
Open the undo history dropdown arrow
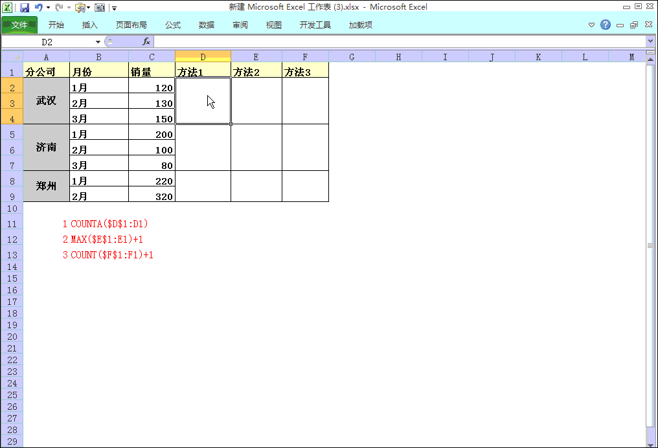coord(49,8)
